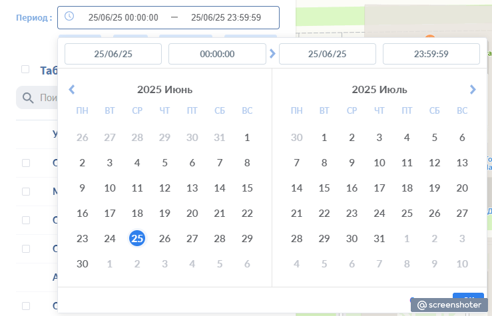492x316 pixels.
Task: Pick July 15 in the right calendar
Action: point(324,188)
